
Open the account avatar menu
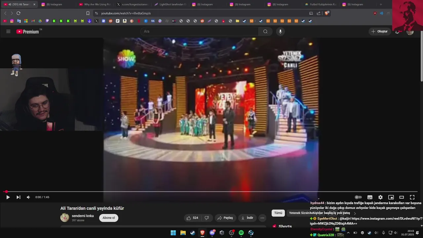410,32
